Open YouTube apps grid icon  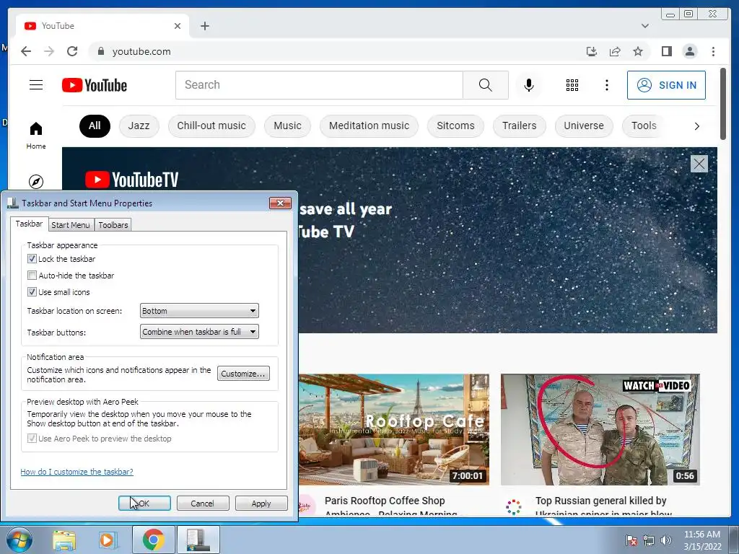tap(572, 85)
